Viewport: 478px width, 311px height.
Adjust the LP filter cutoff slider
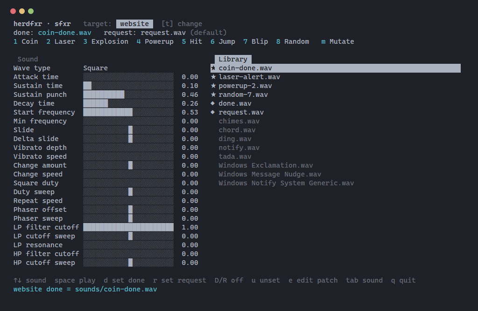[128, 227]
